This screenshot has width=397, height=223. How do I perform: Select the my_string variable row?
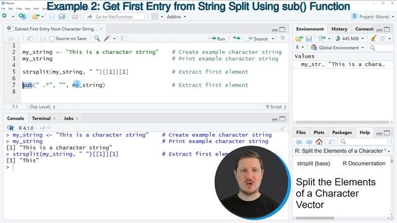tap(343, 64)
